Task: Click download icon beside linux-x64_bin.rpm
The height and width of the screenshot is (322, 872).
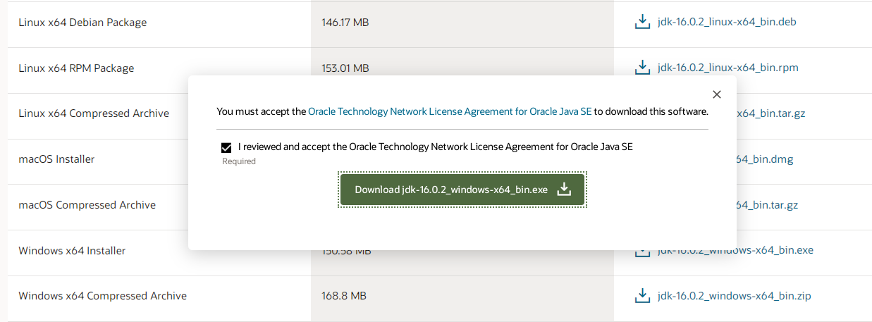Action: pyautogui.click(x=642, y=68)
